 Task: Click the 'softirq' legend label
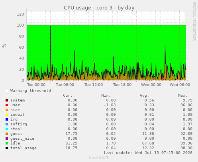(19, 124)
